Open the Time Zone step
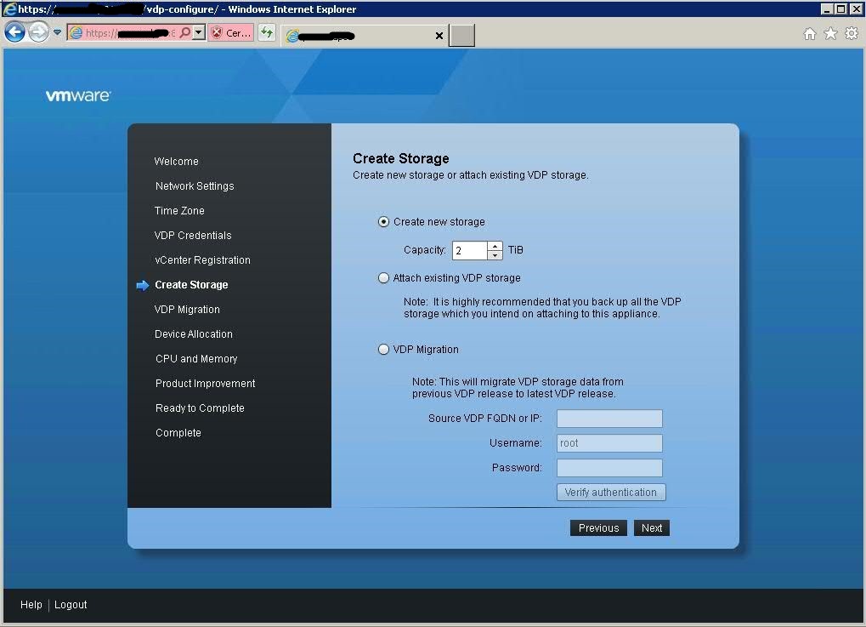The height and width of the screenshot is (627, 866). click(x=179, y=211)
